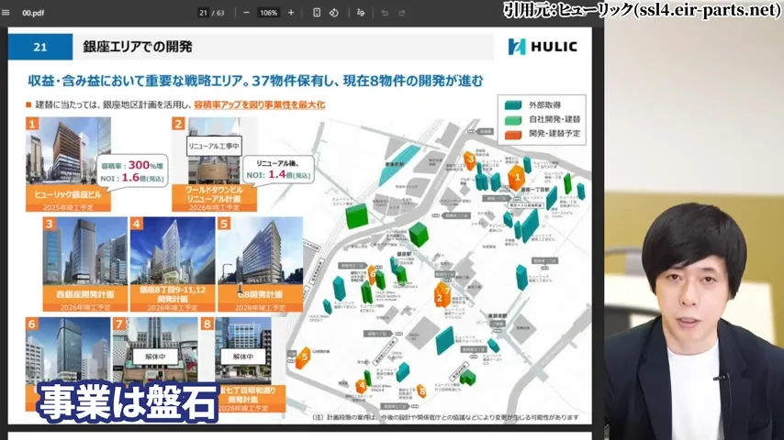Click the total page count 63
This screenshot has width=784, height=440.
(220, 13)
